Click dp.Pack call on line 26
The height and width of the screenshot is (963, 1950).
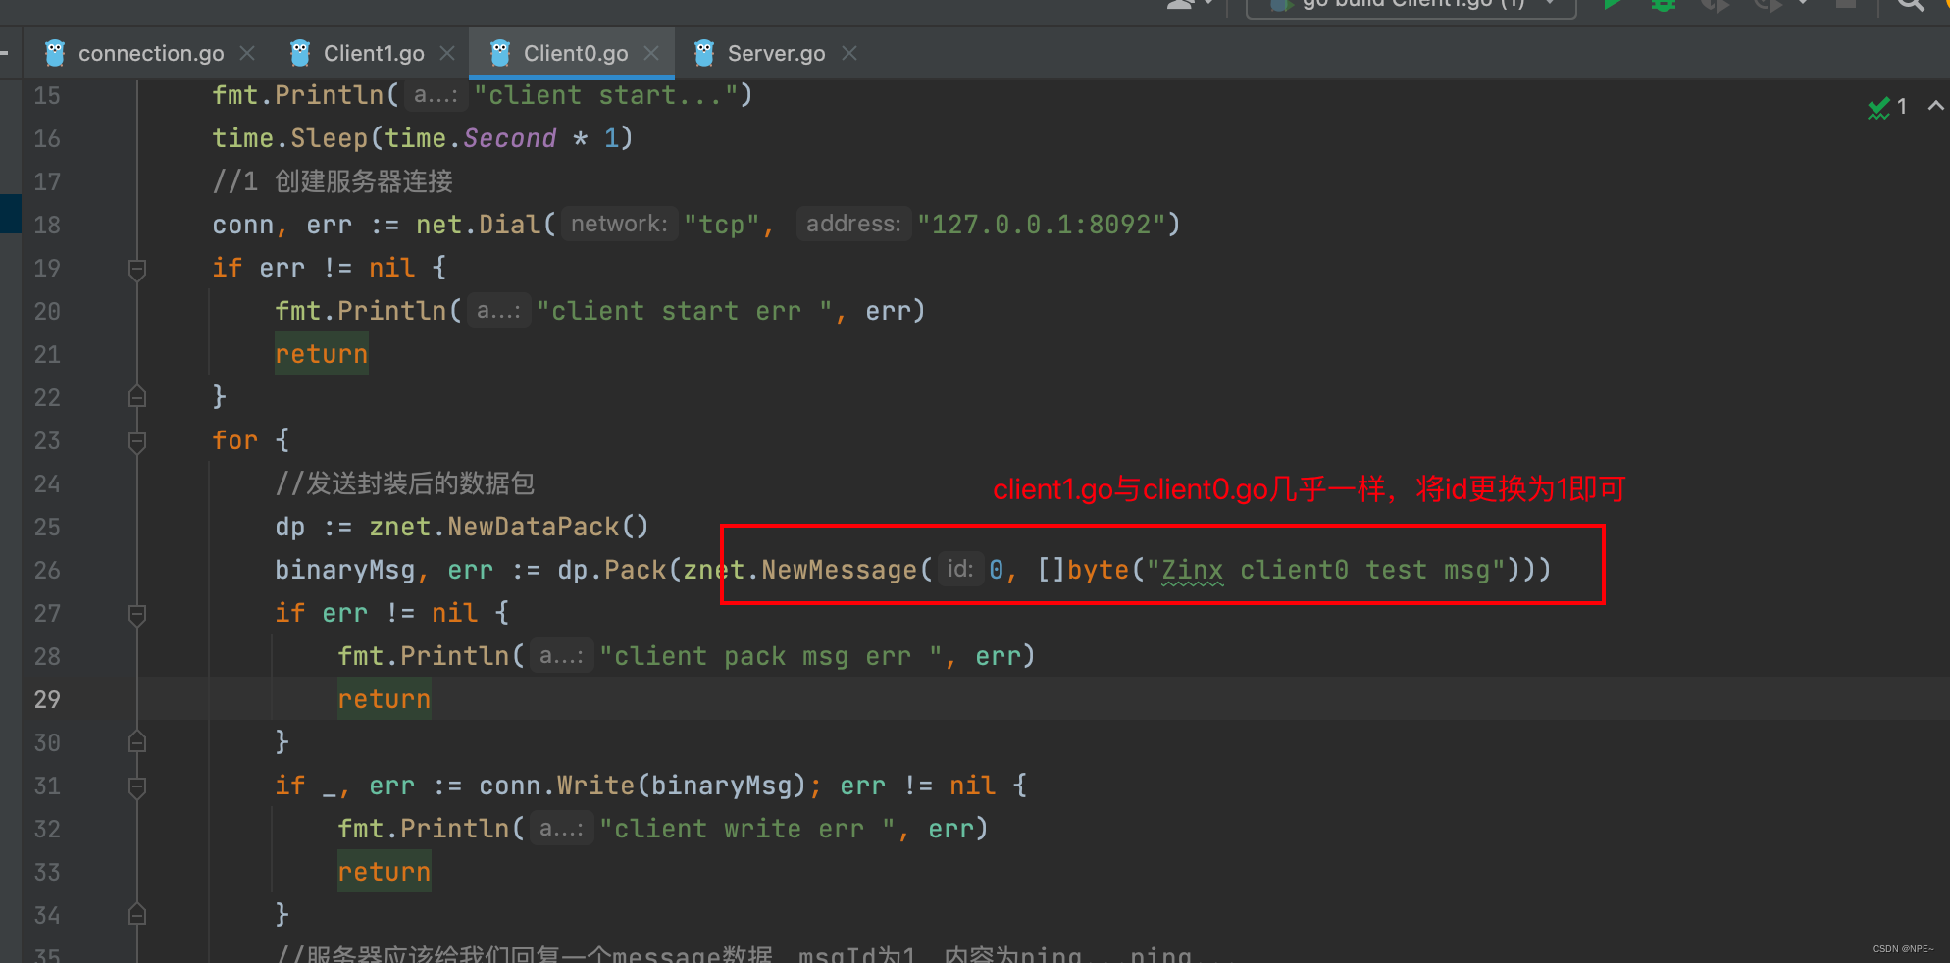(612, 570)
